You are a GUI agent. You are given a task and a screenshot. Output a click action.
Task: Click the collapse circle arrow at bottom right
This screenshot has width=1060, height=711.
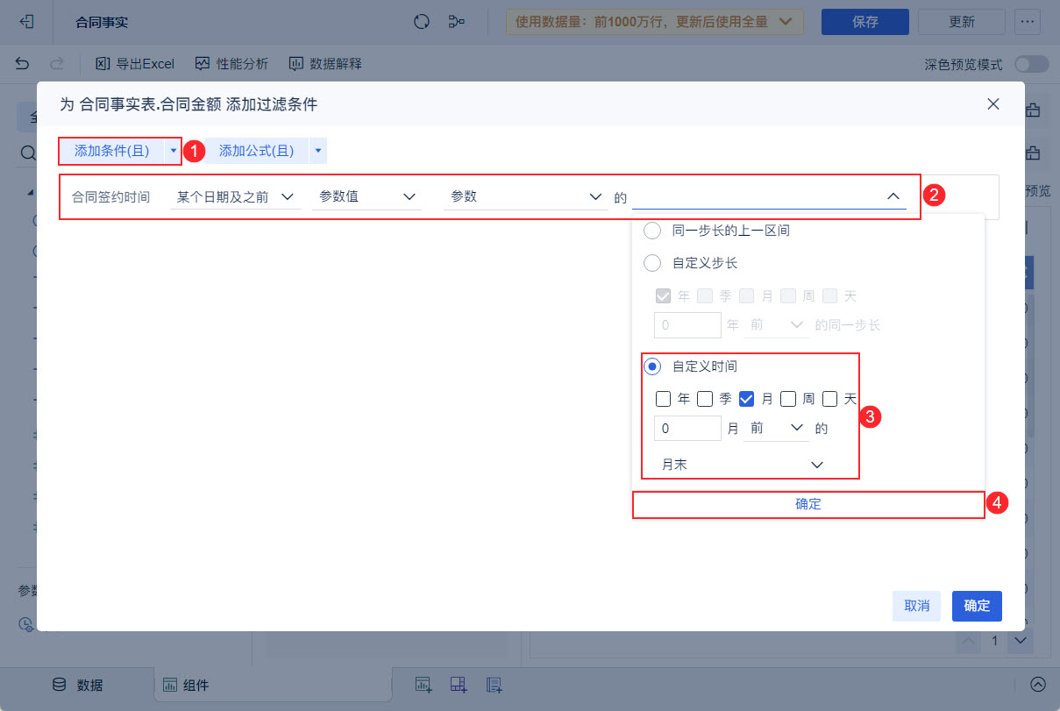pos(1038,685)
